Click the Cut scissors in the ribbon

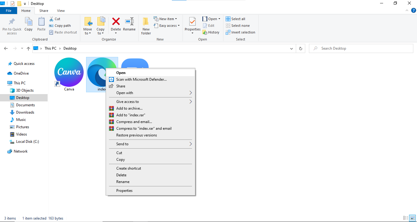[51, 19]
